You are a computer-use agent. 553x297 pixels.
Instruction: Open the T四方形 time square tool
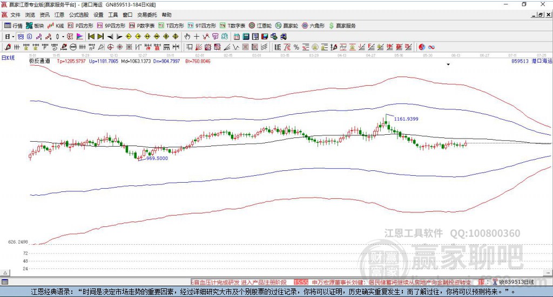(x=171, y=26)
